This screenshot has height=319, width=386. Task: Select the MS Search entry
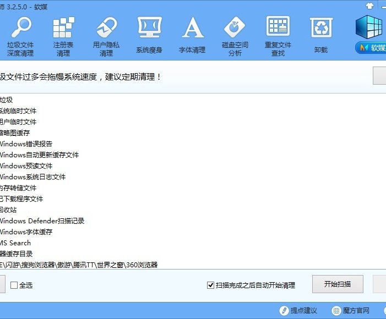15,243
